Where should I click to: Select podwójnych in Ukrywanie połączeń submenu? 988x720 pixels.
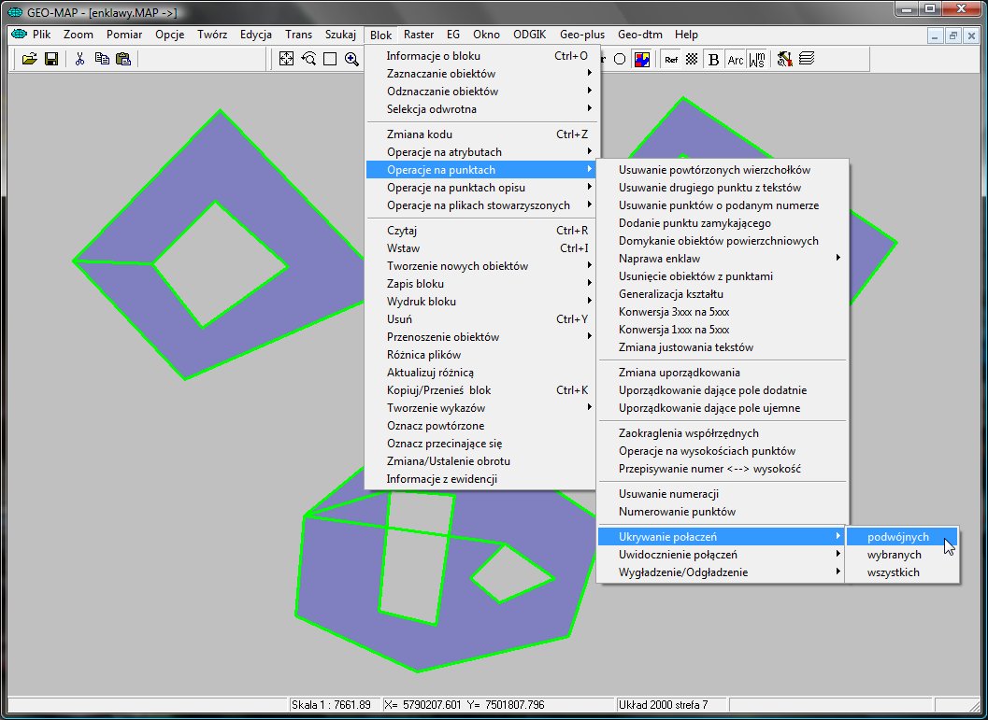click(902, 537)
